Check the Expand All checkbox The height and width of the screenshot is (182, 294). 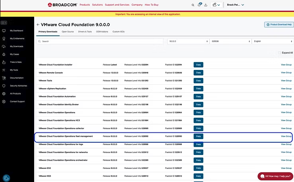(280, 52)
